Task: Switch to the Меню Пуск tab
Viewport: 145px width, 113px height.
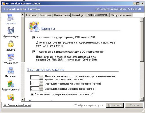Action: tap(79, 15)
